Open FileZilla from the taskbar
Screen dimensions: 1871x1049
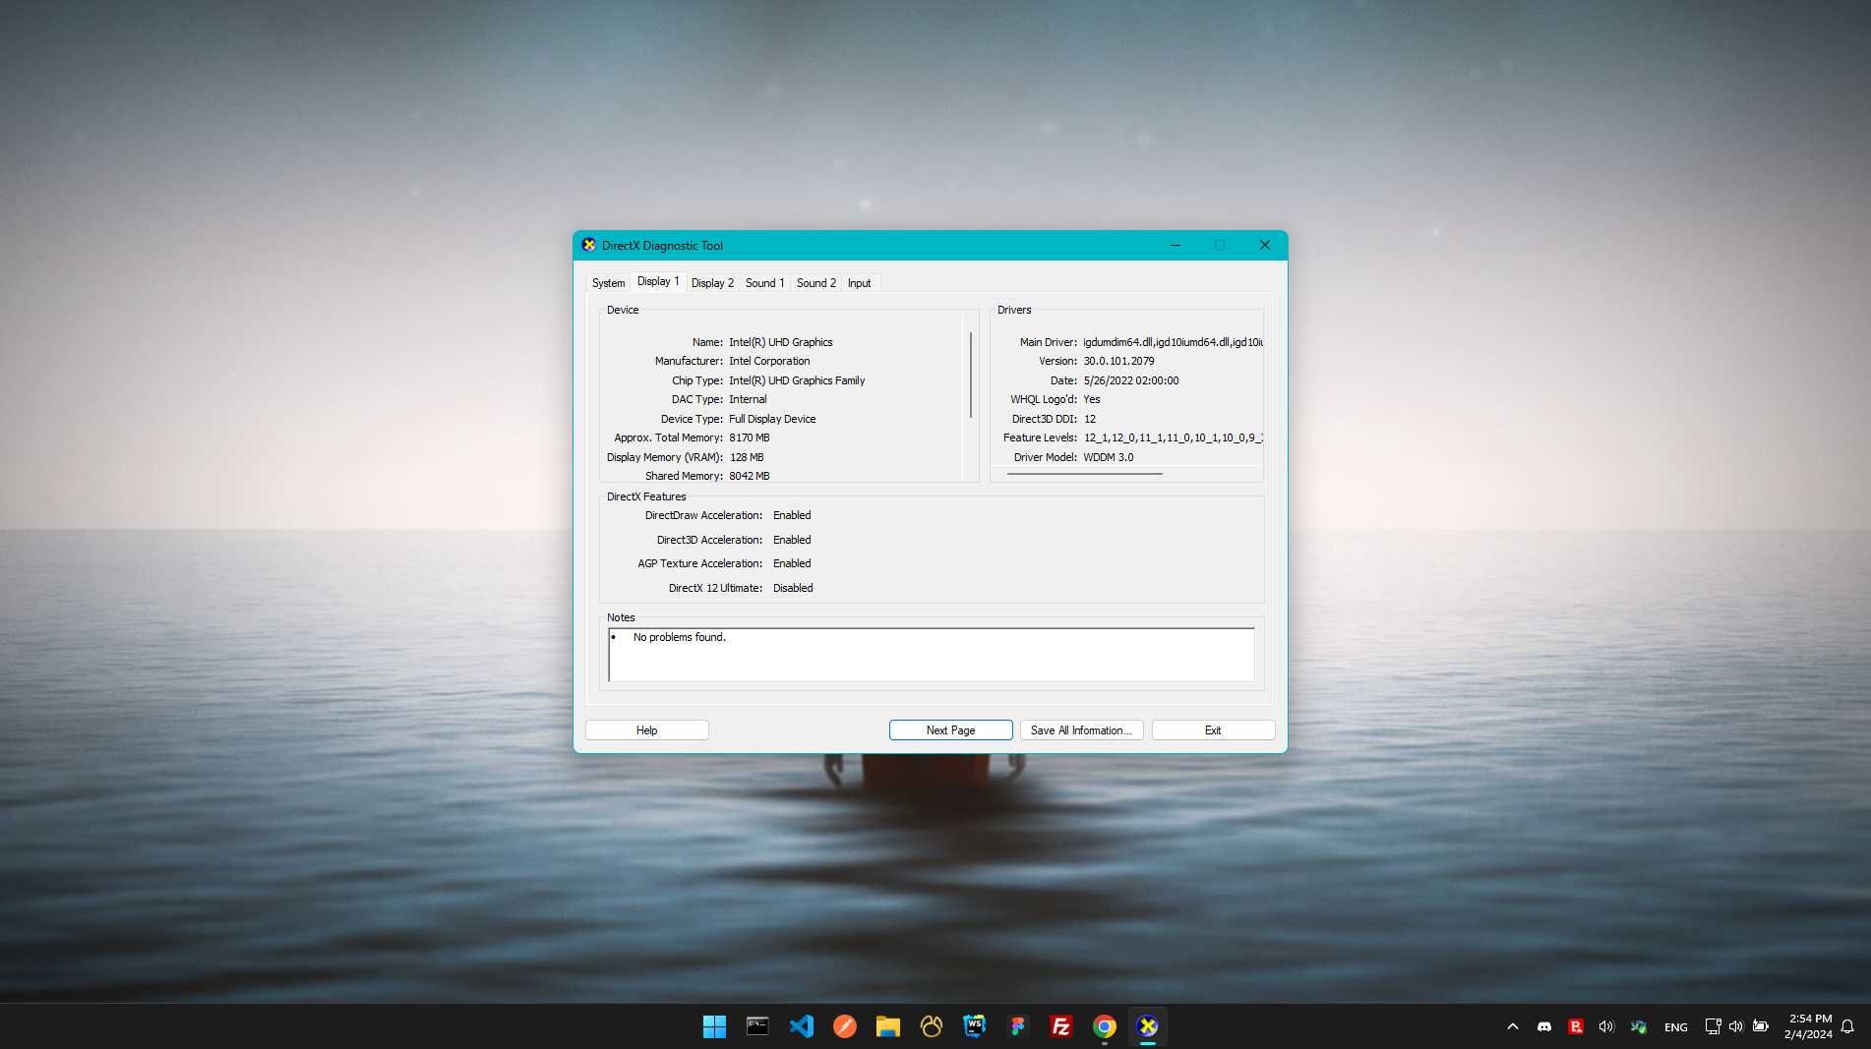click(1060, 1026)
